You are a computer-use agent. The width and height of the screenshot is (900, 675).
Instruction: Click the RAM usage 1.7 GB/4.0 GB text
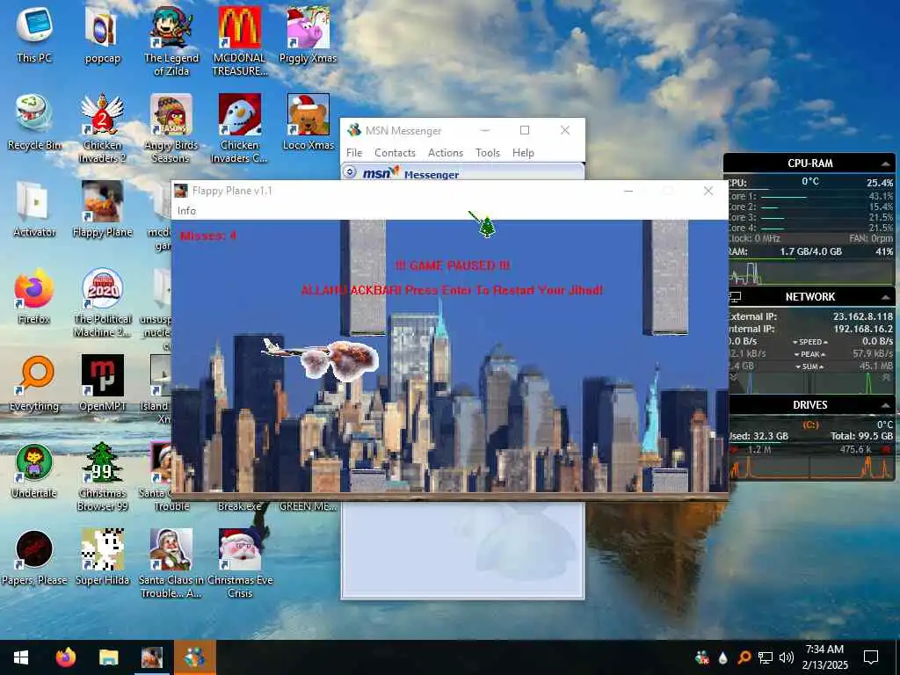[x=810, y=251]
